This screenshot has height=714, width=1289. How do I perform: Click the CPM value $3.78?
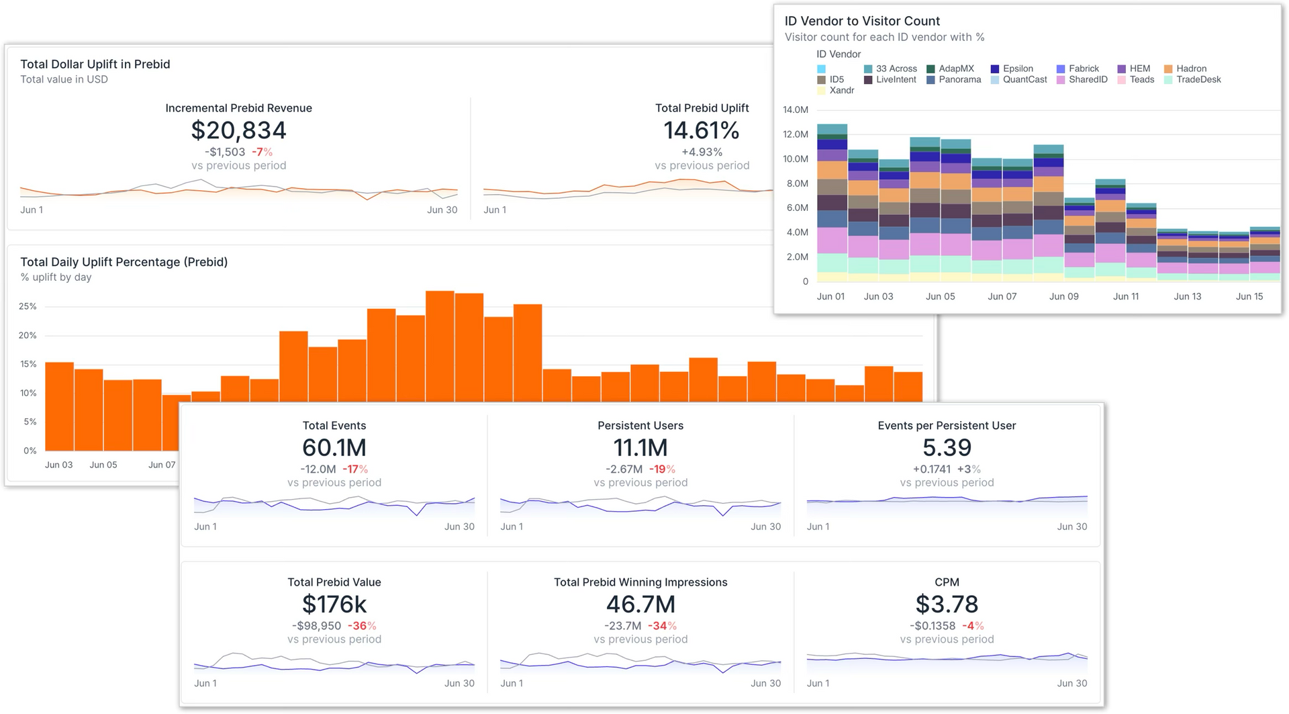[x=947, y=604]
